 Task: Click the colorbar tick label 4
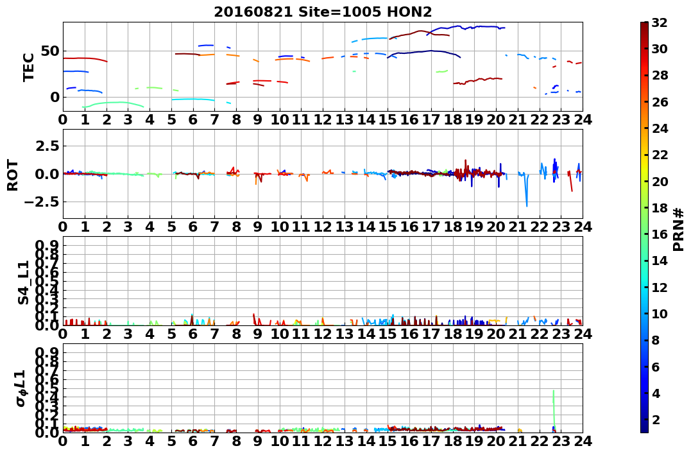click(x=656, y=393)
